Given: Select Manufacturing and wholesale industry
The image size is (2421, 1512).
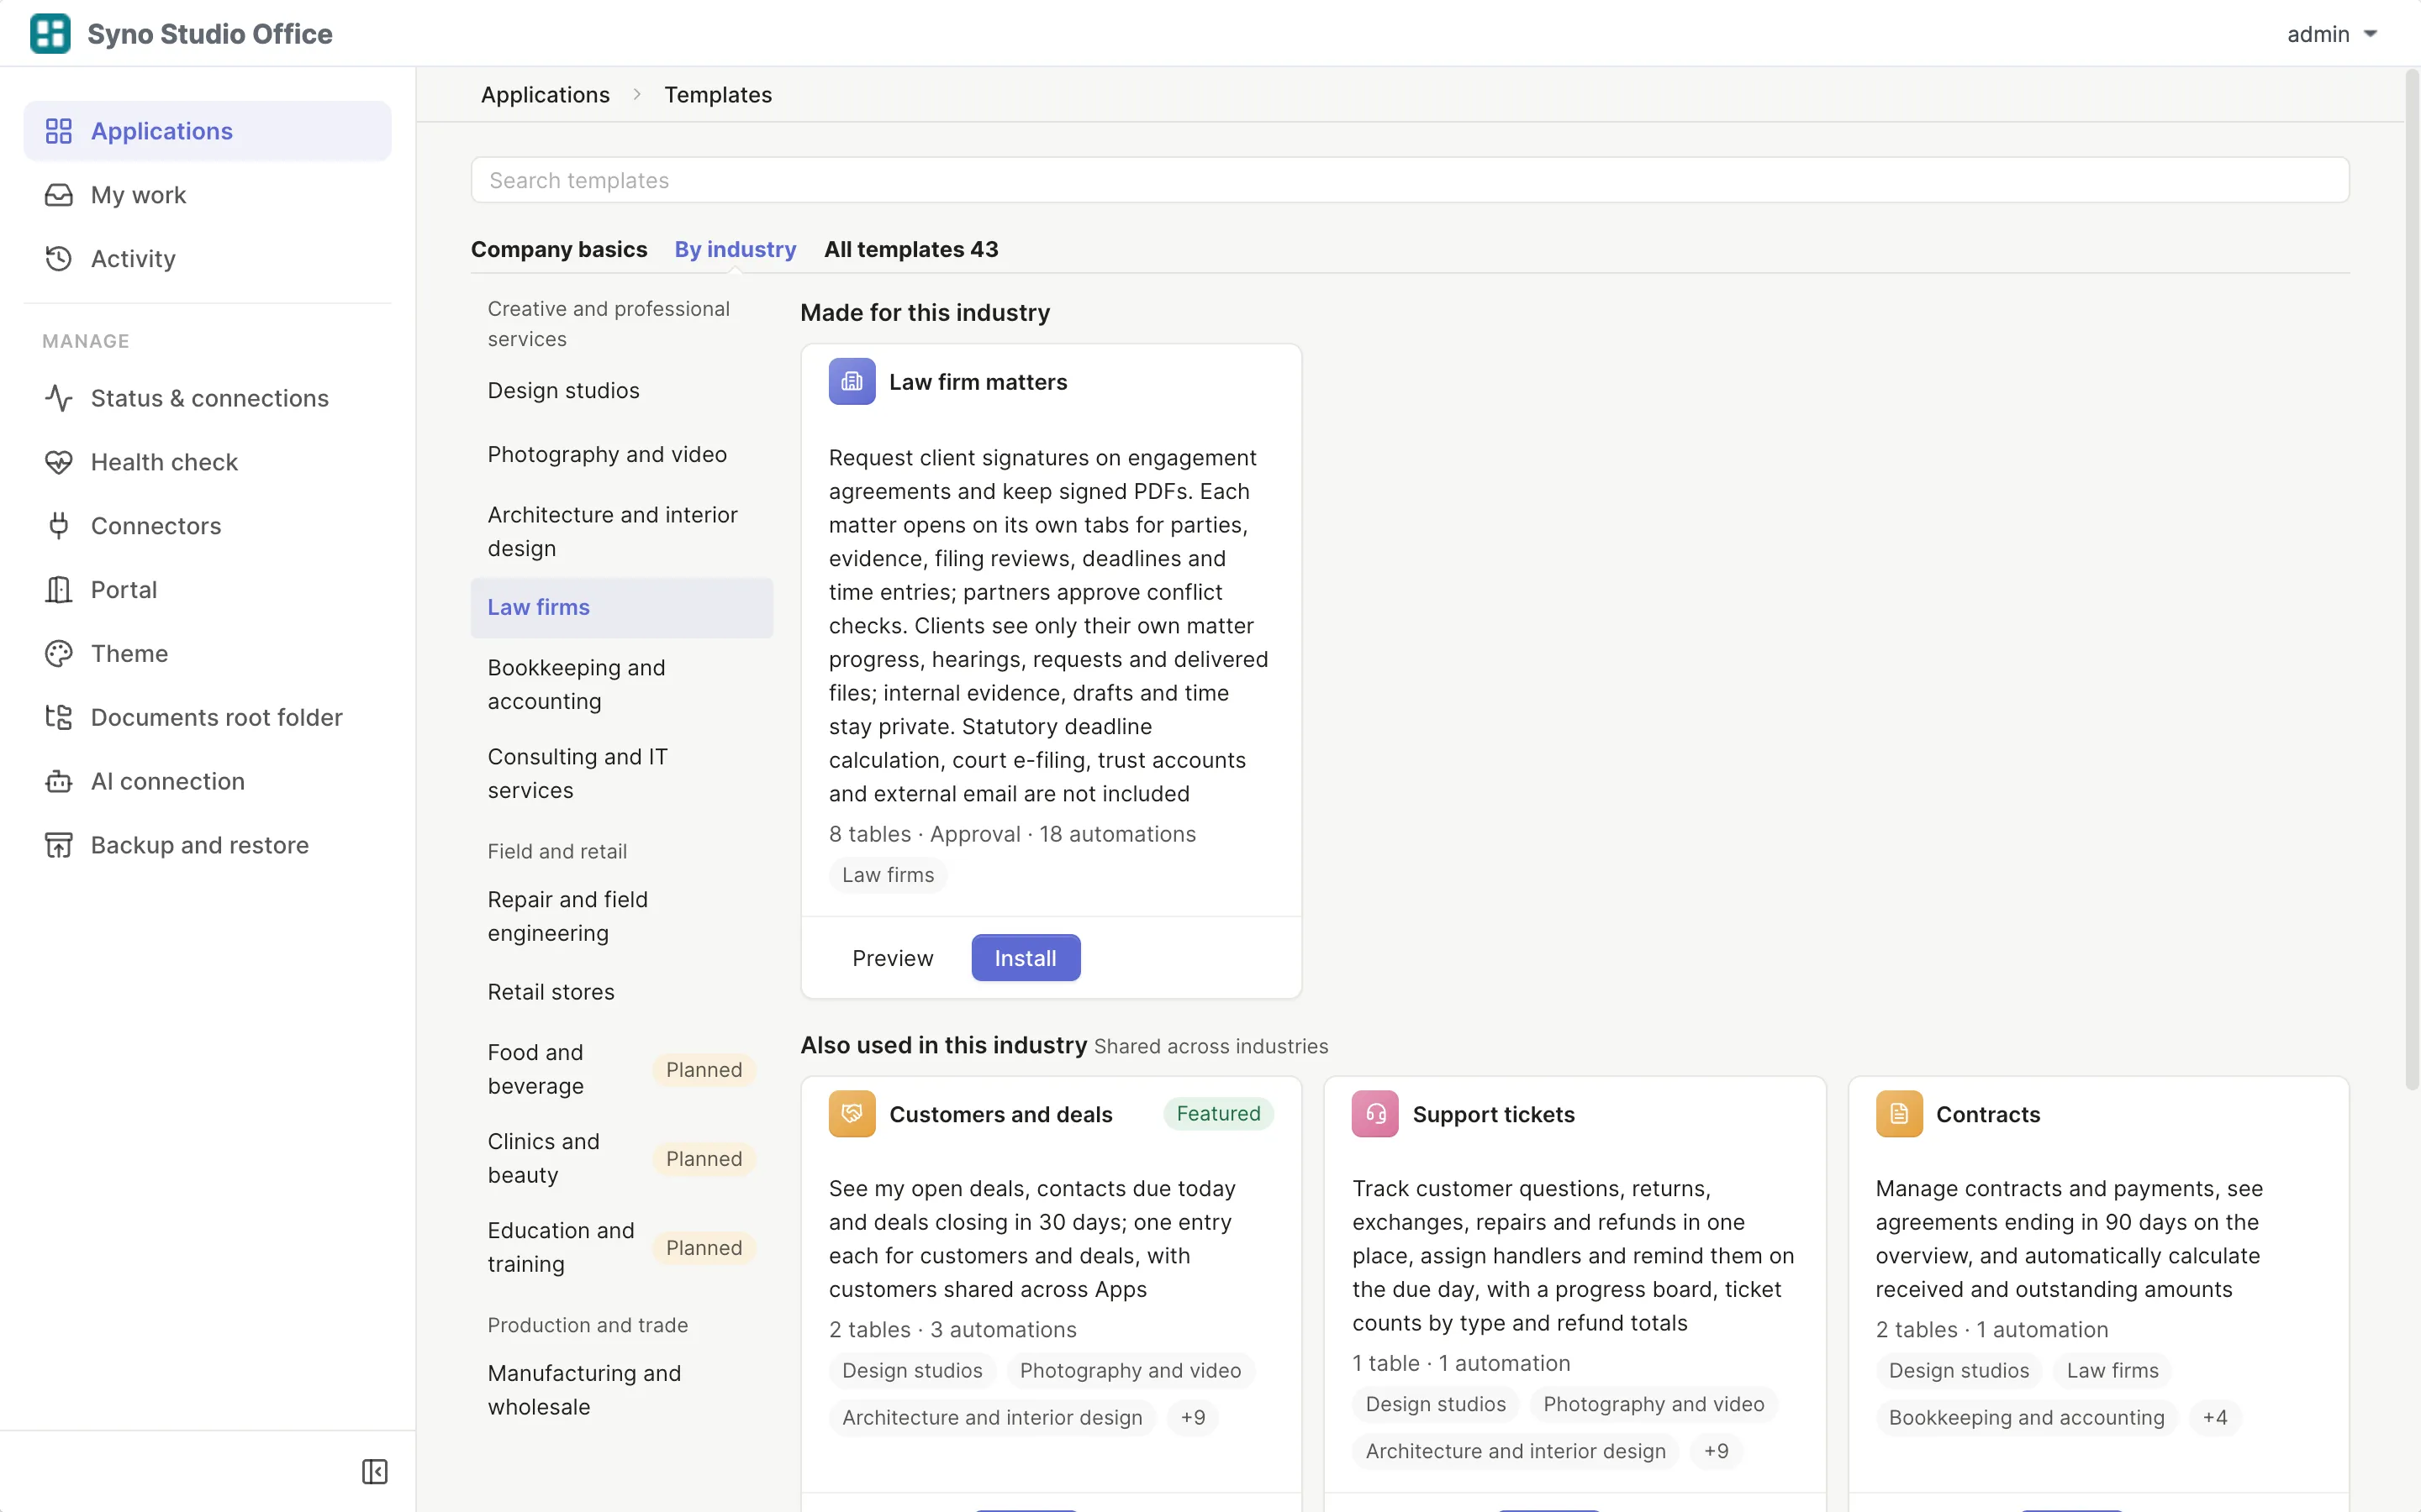Looking at the screenshot, I should click(622, 1390).
